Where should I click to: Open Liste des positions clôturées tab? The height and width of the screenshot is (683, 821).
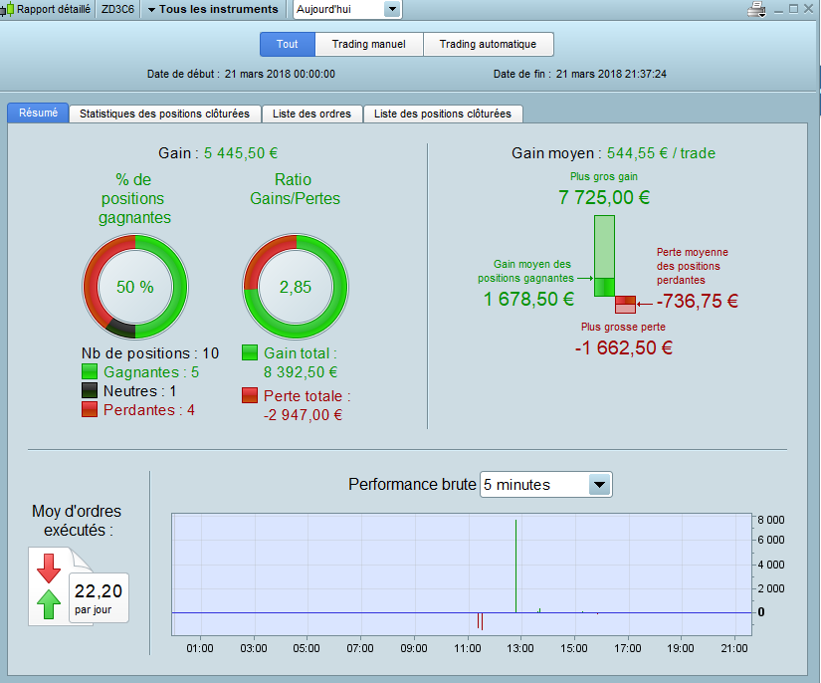(443, 114)
